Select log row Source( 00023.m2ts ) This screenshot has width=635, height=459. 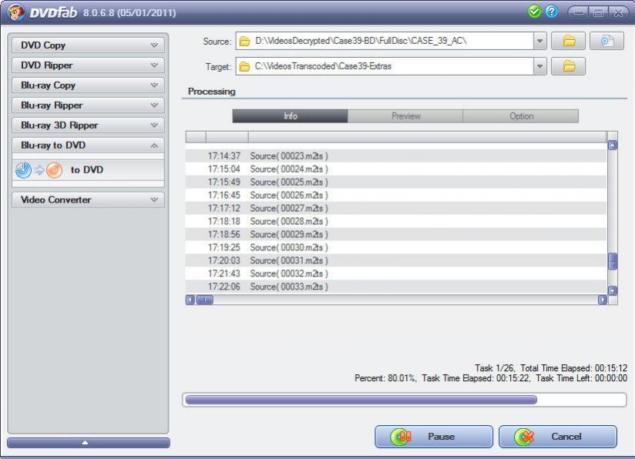click(396, 156)
